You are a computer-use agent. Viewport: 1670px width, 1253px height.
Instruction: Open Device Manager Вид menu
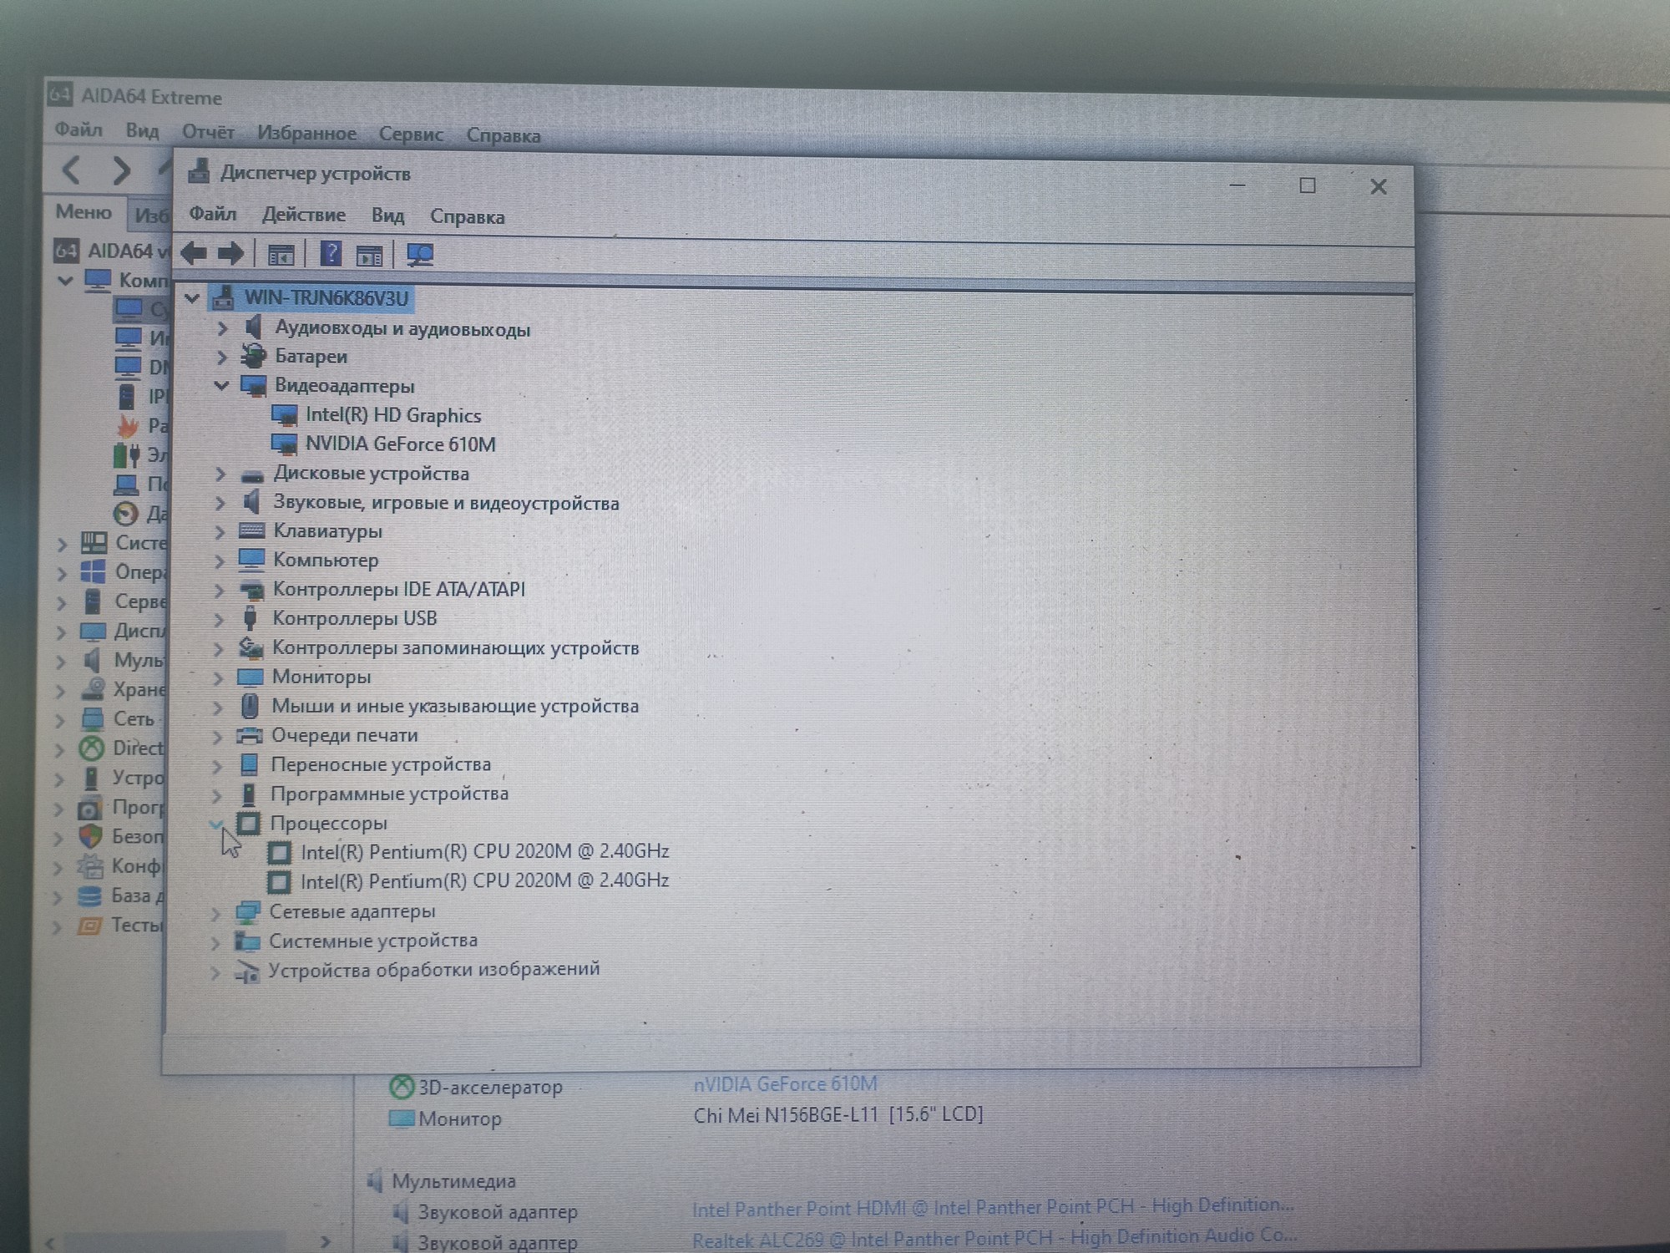point(387,216)
